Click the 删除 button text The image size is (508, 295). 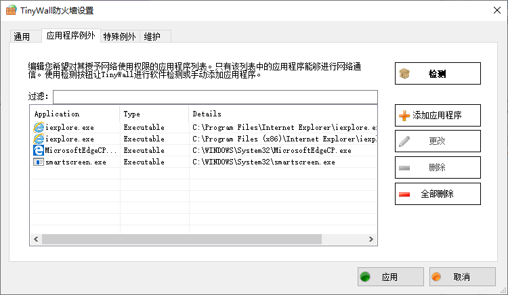click(x=437, y=168)
